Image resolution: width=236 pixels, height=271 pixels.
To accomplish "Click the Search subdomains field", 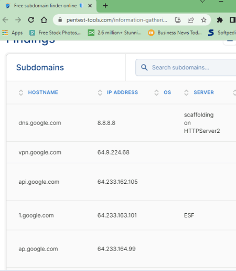I will click(186, 67).
